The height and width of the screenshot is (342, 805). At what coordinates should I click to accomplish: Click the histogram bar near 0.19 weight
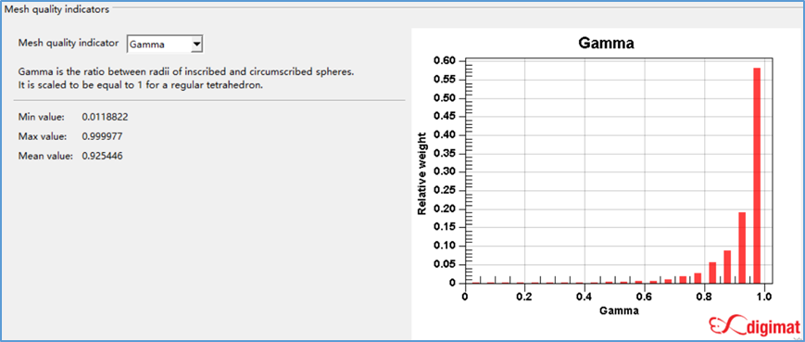[742, 248]
